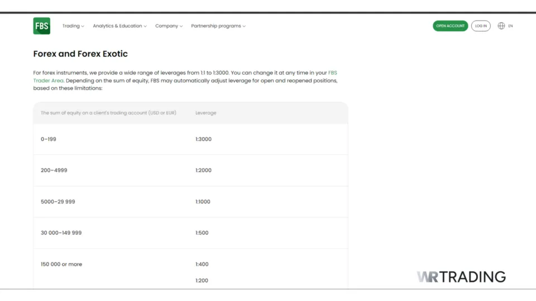Image resolution: width=536 pixels, height=301 pixels.
Task: Open the Trading menu
Action: tap(71, 26)
